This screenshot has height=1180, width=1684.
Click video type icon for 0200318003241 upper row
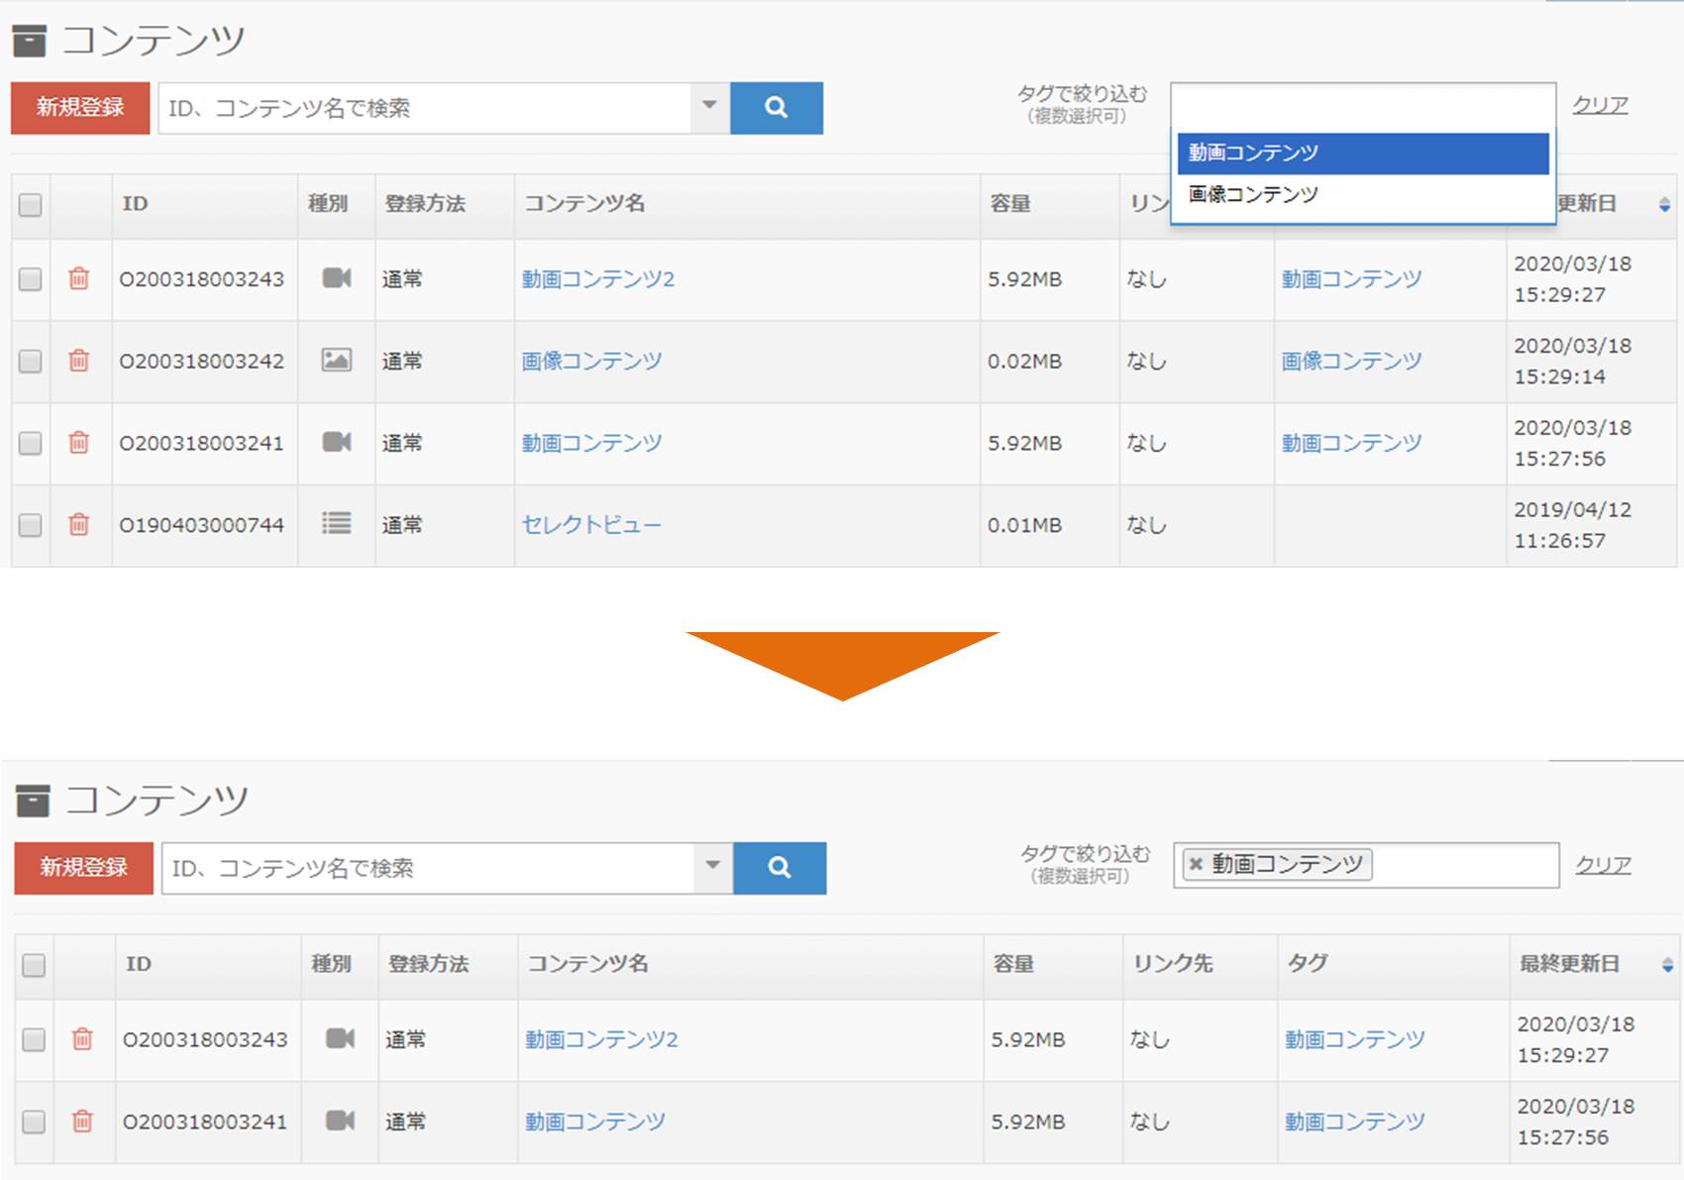point(337,442)
